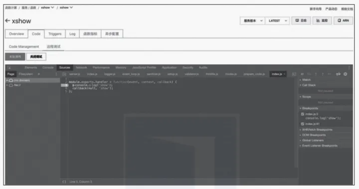This screenshot has height=189, width=359.
Task: Open the 函数指标 tab
Action: (x=90, y=34)
